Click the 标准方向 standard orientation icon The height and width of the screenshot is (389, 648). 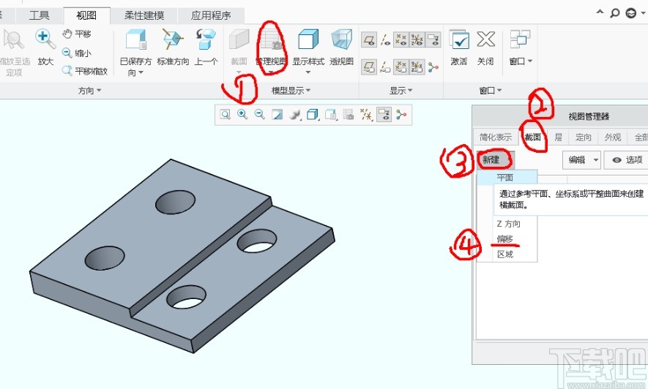pos(173,39)
